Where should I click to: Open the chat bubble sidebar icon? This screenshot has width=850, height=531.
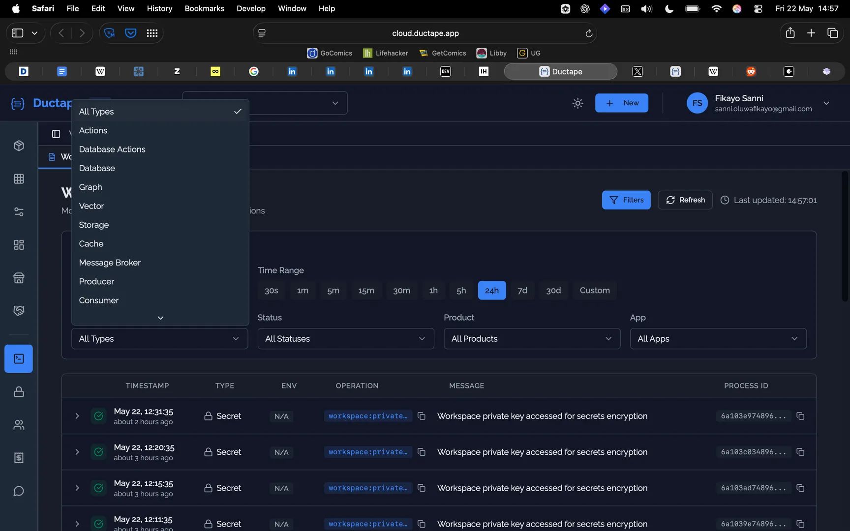point(19,491)
